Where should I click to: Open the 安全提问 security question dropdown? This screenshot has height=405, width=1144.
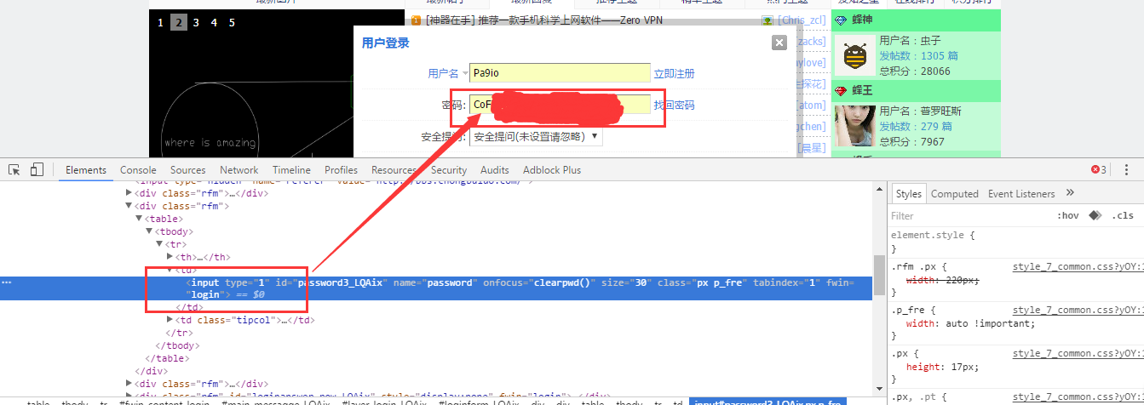click(536, 136)
